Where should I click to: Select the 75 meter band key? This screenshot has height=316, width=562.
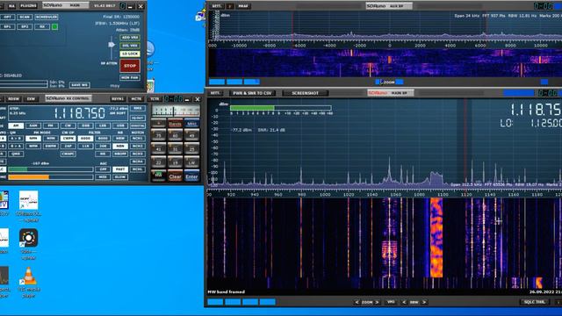tap(158, 135)
